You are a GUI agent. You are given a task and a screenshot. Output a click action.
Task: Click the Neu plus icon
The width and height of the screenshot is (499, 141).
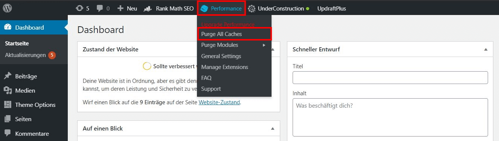[121, 8]
